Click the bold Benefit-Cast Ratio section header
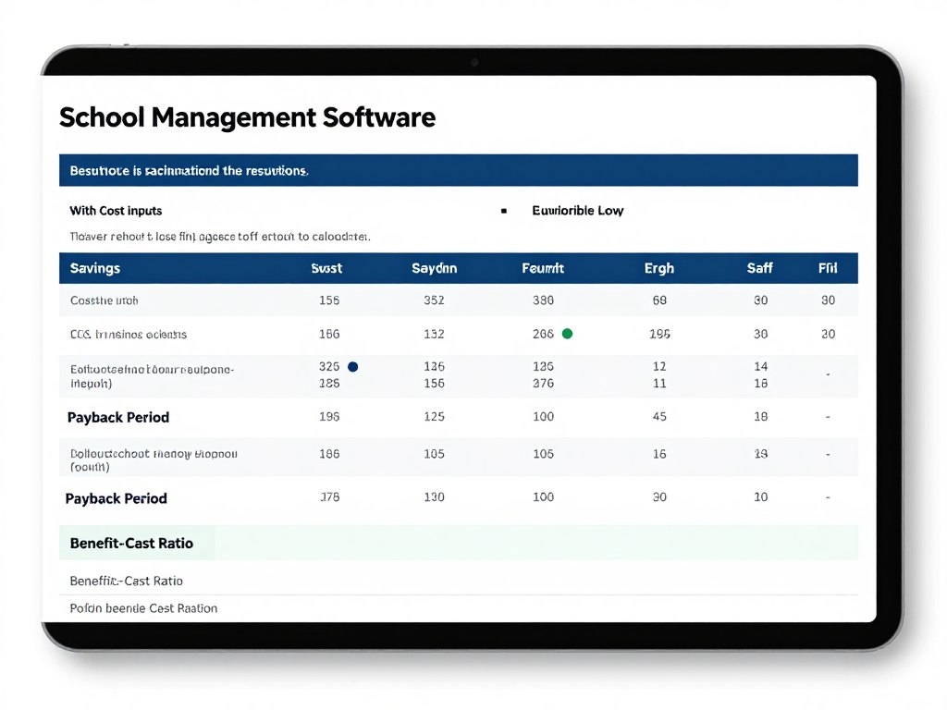947x710 pixels. click(131, 543)
